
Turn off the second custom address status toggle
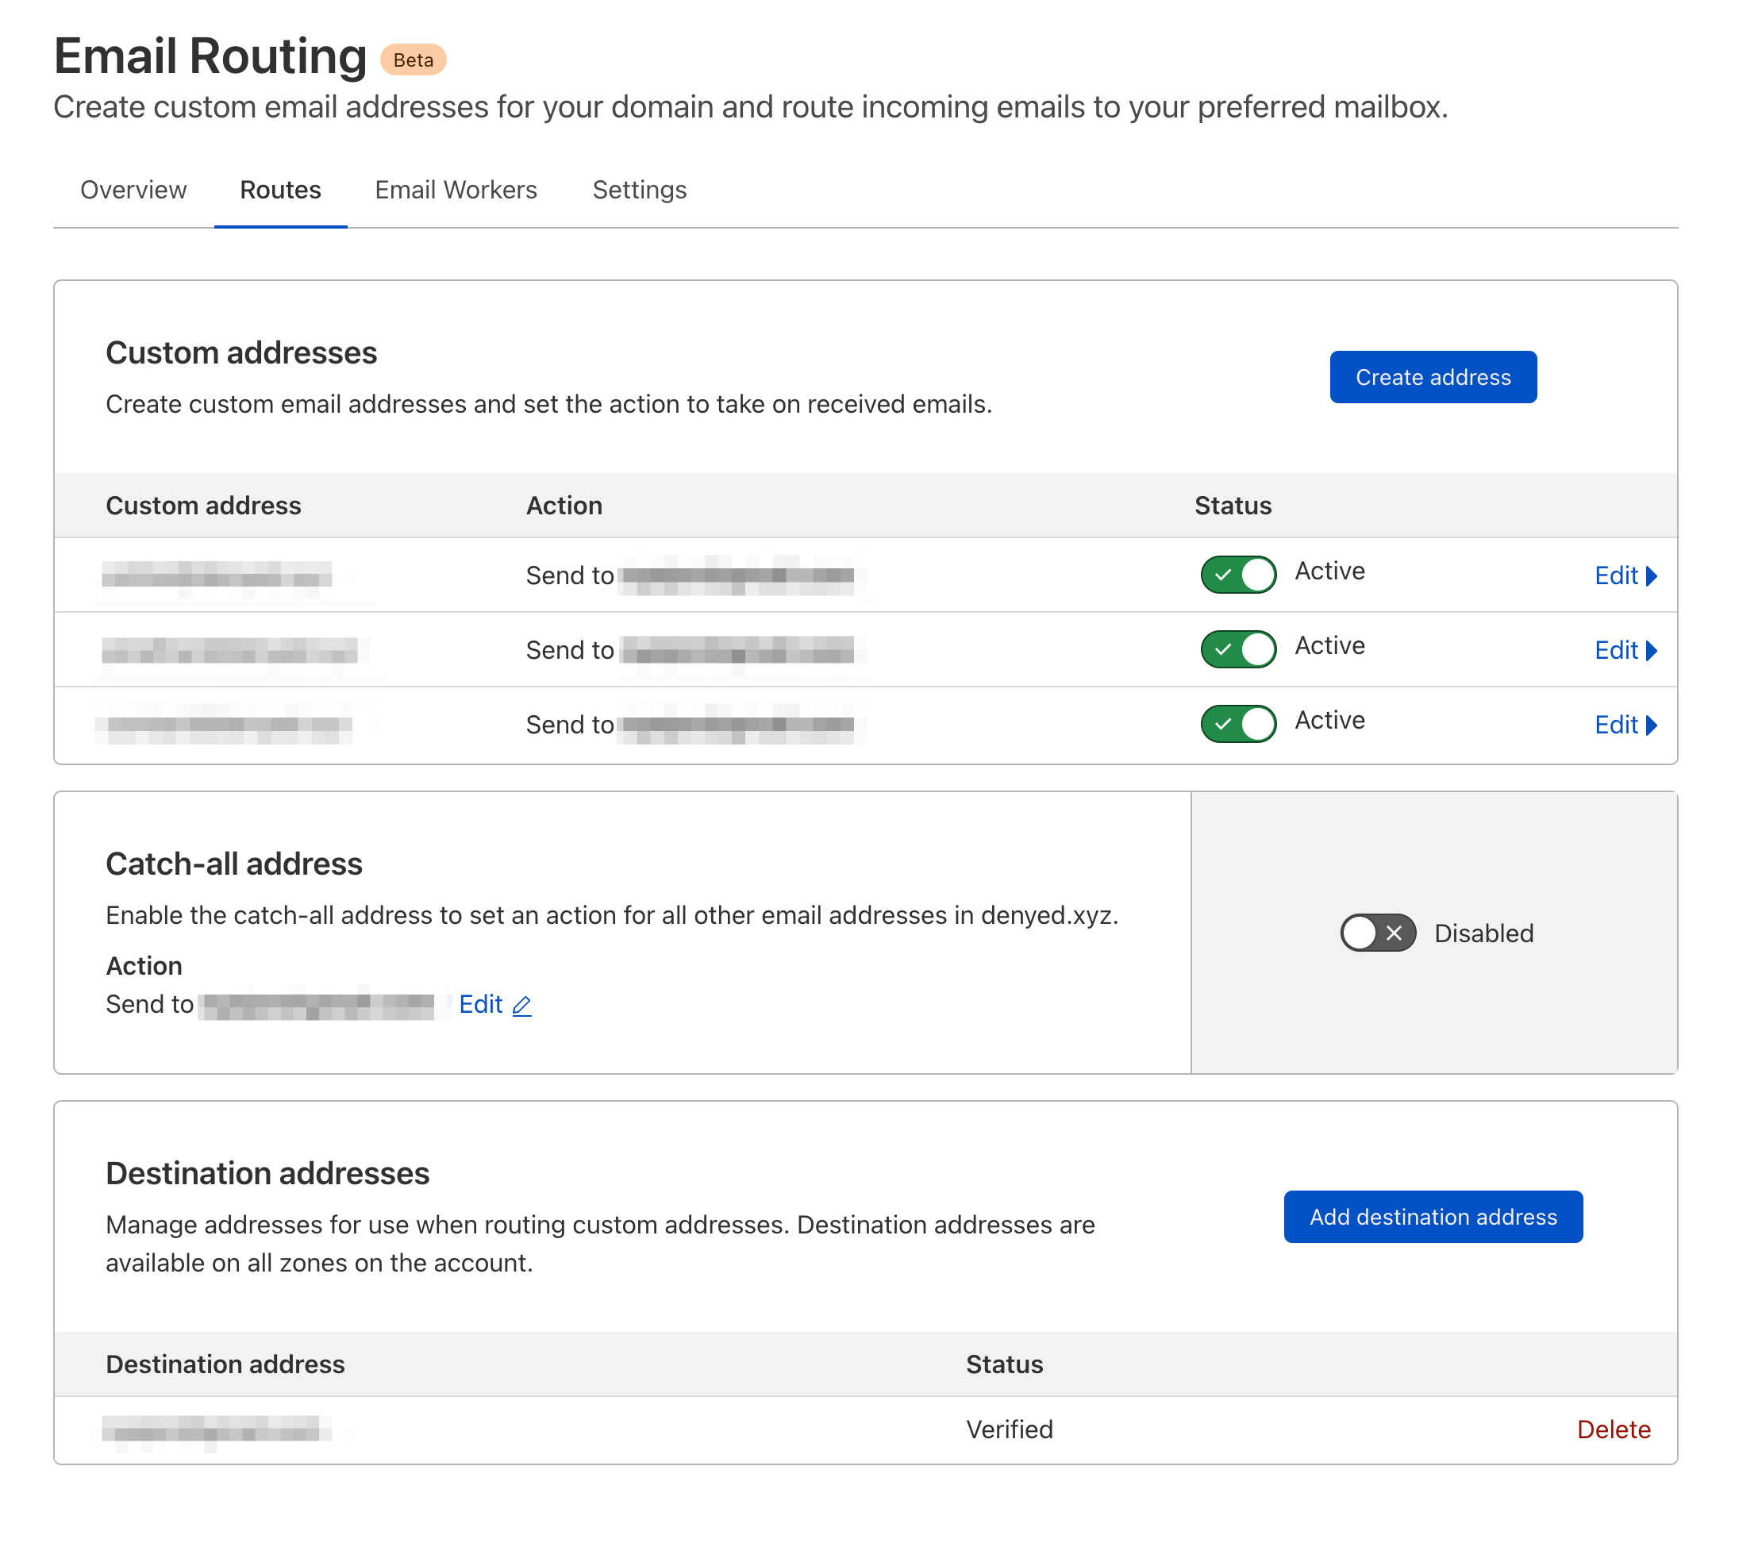pos(1237,649)
